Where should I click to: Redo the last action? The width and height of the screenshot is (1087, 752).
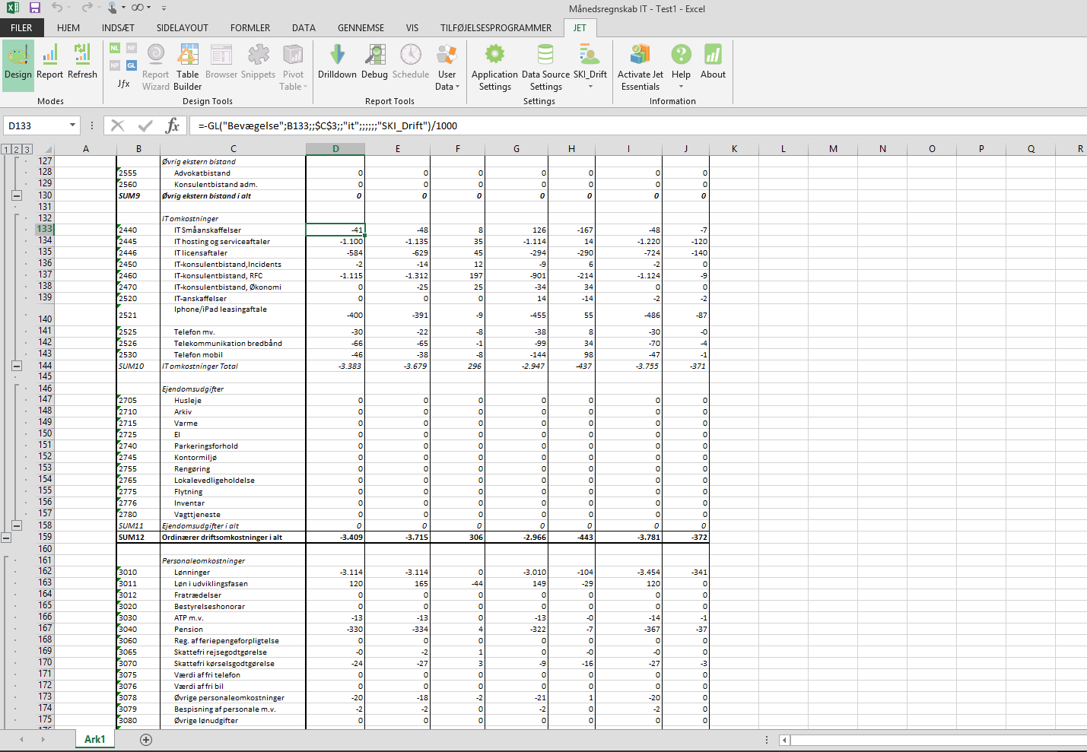(86, 8)
